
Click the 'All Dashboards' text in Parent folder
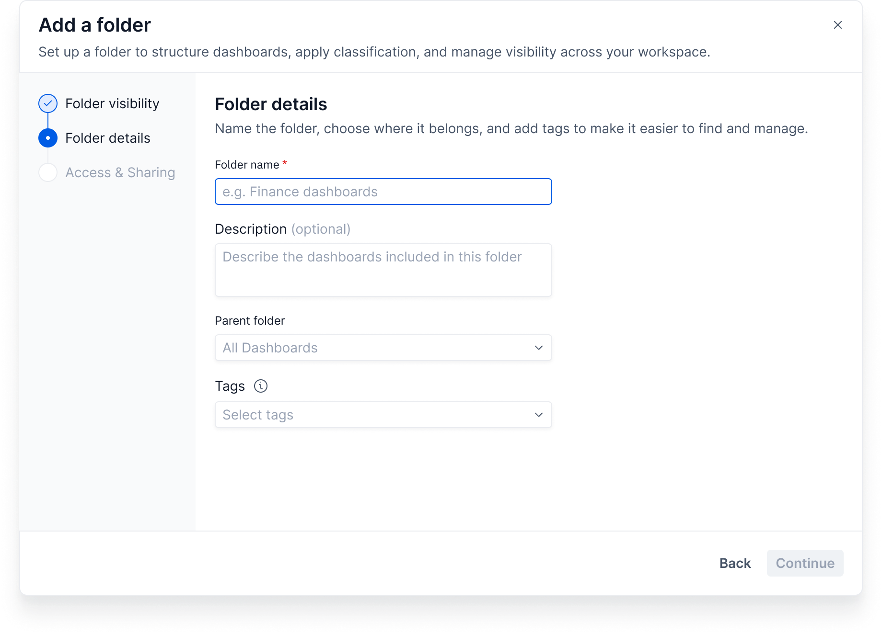coord(270,348)
